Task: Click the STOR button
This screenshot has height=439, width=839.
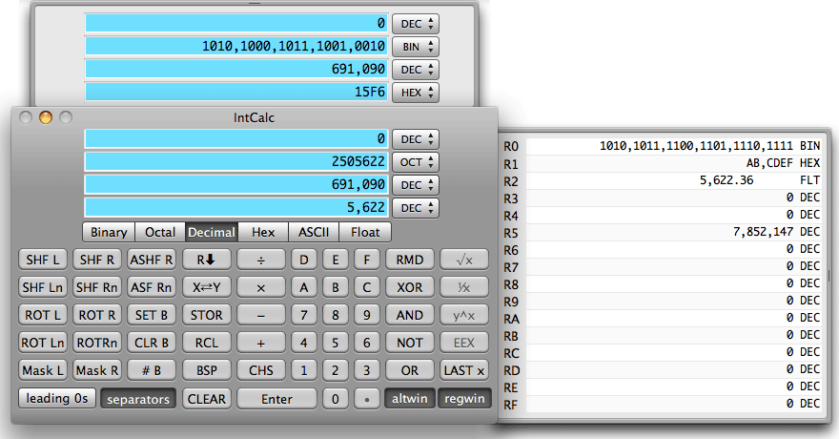Action: [x=207, y=315]
